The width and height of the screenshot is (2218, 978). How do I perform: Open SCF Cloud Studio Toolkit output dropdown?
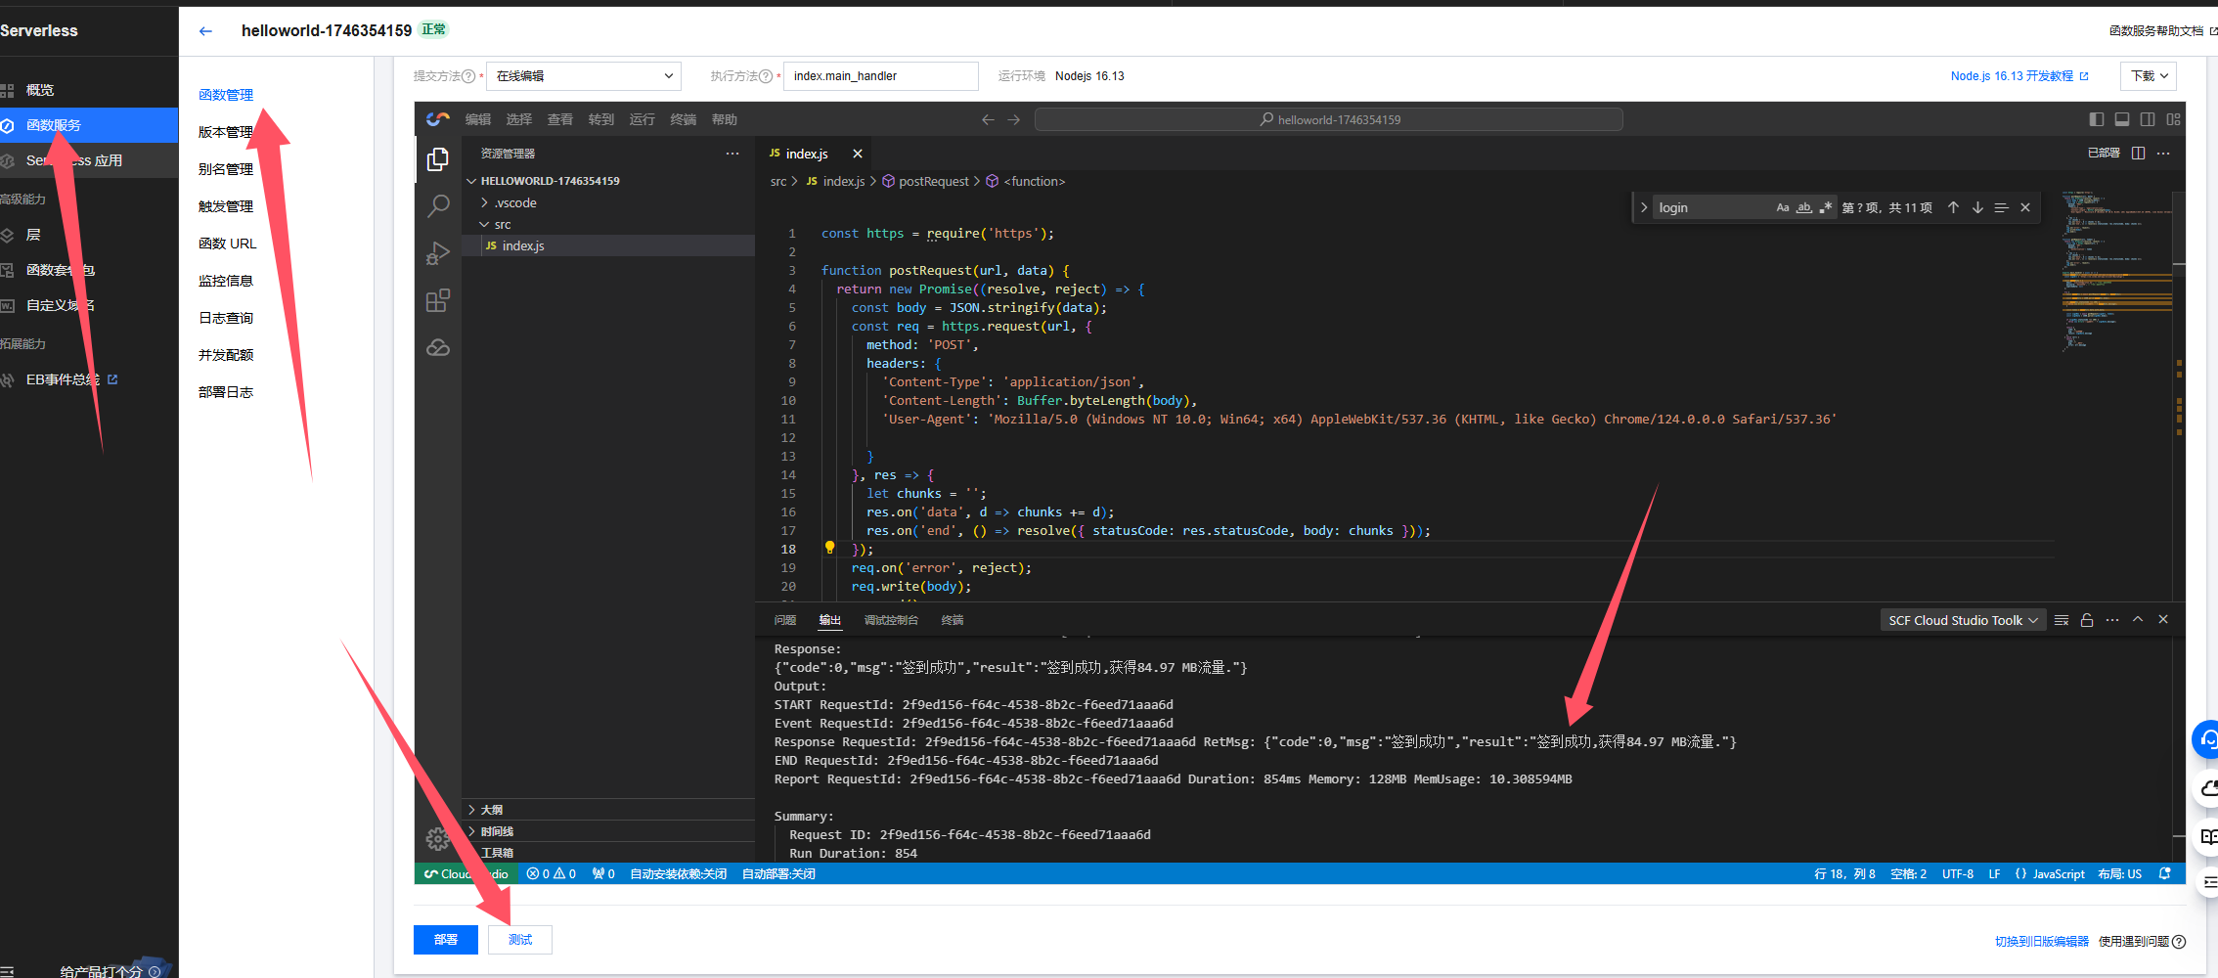(1963, 620)
